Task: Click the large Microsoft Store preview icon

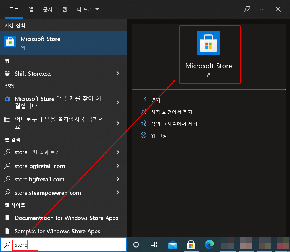Action: (x=208, y=43)
